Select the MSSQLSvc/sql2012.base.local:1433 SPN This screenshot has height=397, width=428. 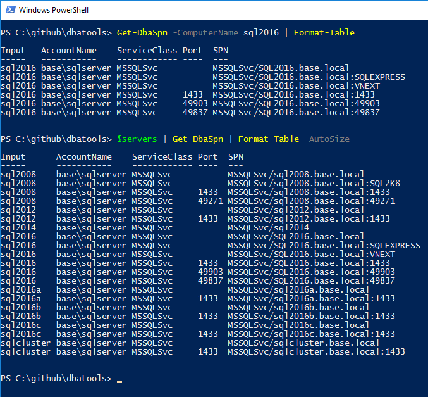pos(309,218)
